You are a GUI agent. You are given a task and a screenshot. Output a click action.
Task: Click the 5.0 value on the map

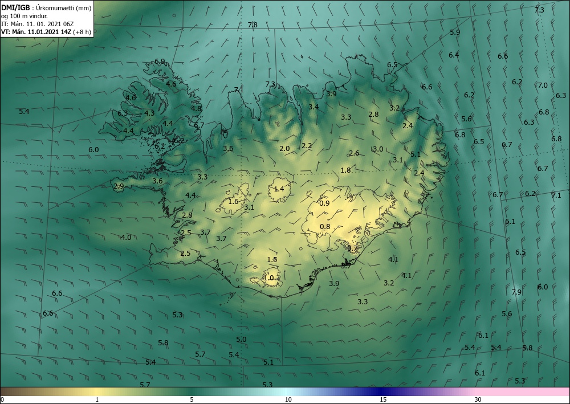click(241, 340)
